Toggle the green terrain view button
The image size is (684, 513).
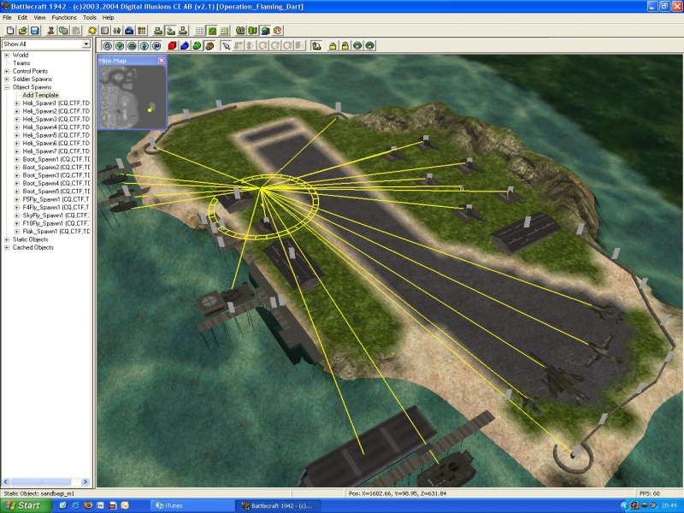[x=211, y=31]
